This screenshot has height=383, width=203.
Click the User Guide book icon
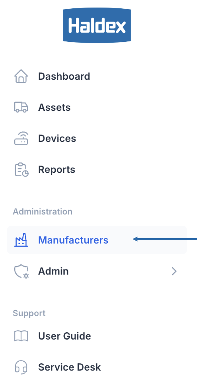21,336
